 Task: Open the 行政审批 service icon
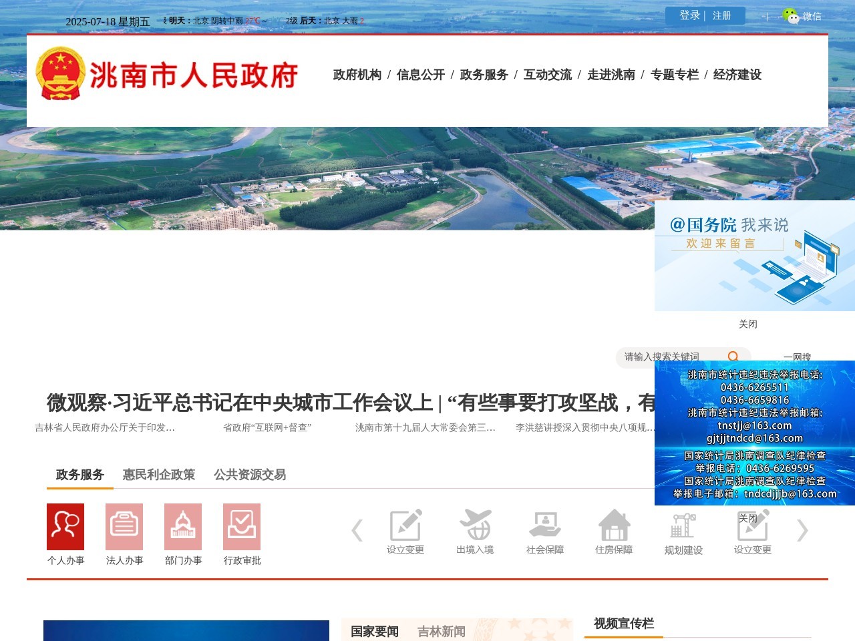pos(242,526)
